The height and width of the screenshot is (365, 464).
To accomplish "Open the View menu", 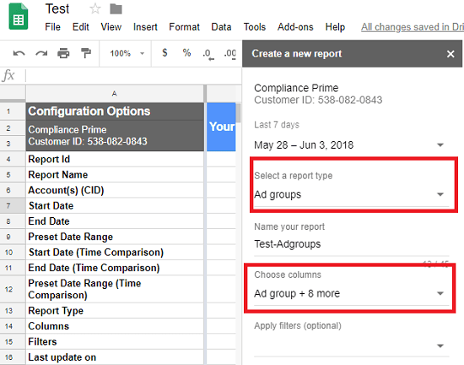I will (x=111, y=27).
